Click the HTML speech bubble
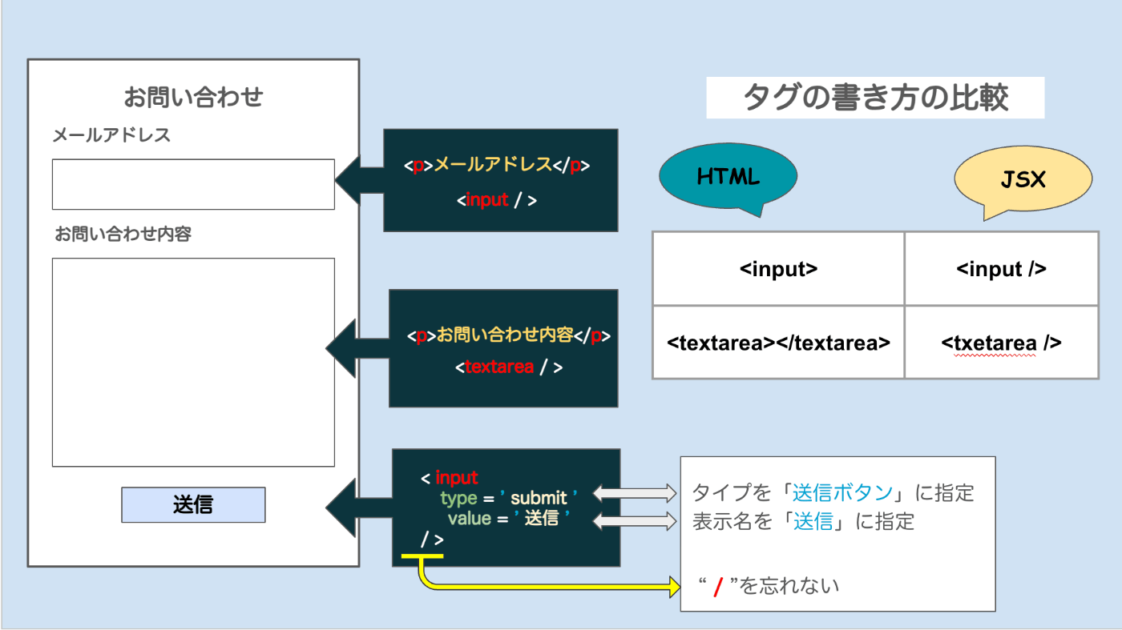 pyautogui.click(x=728, y=177)
